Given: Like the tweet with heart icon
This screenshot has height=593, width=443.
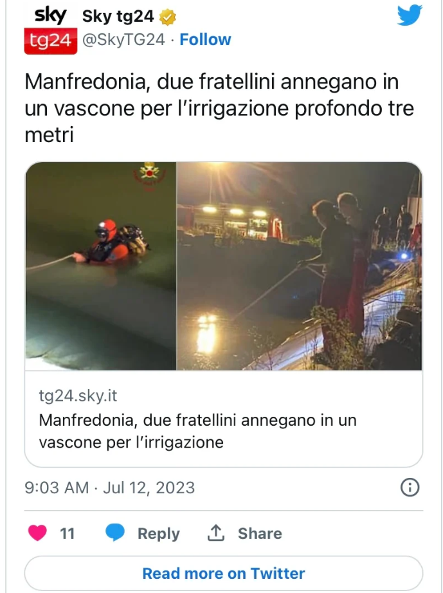Looking at the screenshot, I should pyautogui.click(x=37, y=533).
